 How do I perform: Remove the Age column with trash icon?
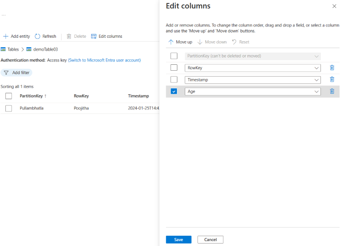[x=332, y=91]
